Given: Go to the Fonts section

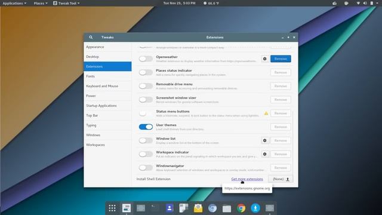Looking at the screenshot, I should point(107,76).
